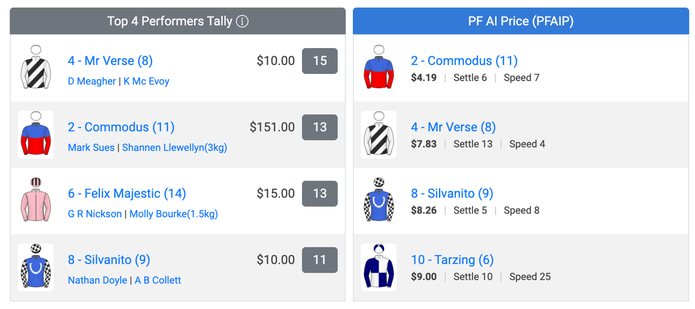Screen dimensions: 695x309
Task: Click Commodus silks icon in PF AI Price panel
Action: (x=379, y=68)
